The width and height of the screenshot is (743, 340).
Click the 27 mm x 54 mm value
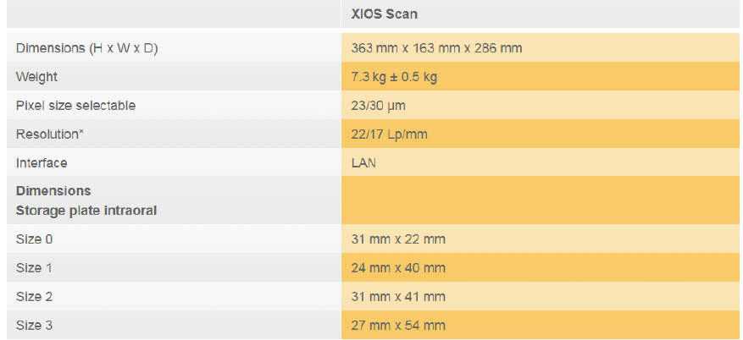398,326
